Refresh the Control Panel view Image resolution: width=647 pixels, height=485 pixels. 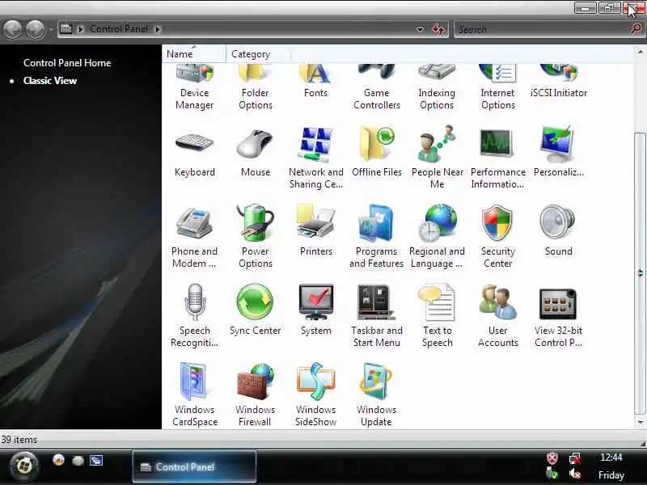pyautogui.click(x=438, y=29)
